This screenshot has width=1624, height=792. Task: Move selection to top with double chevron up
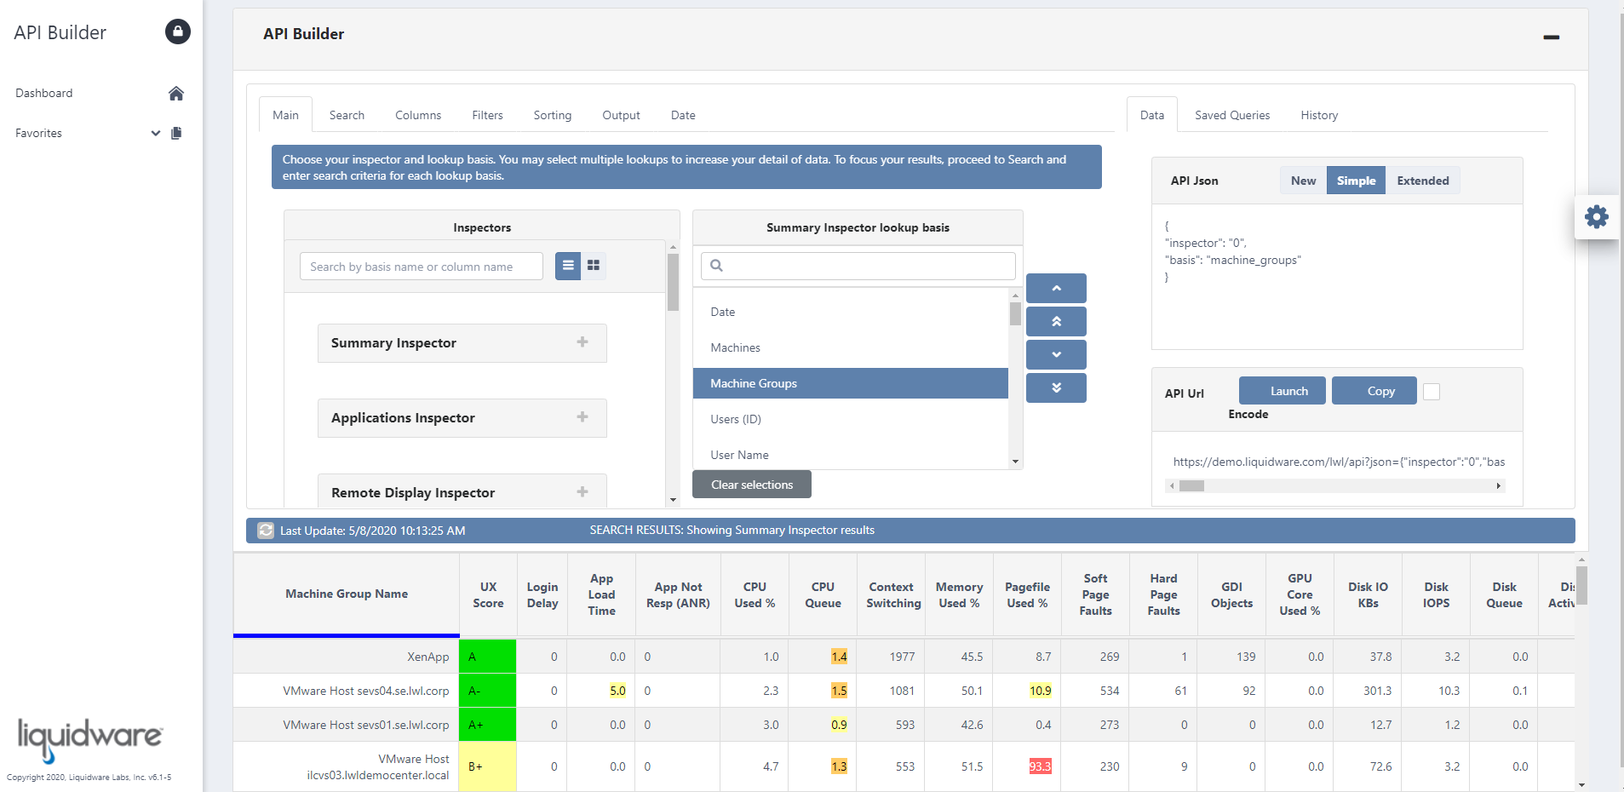point(1056,321)
